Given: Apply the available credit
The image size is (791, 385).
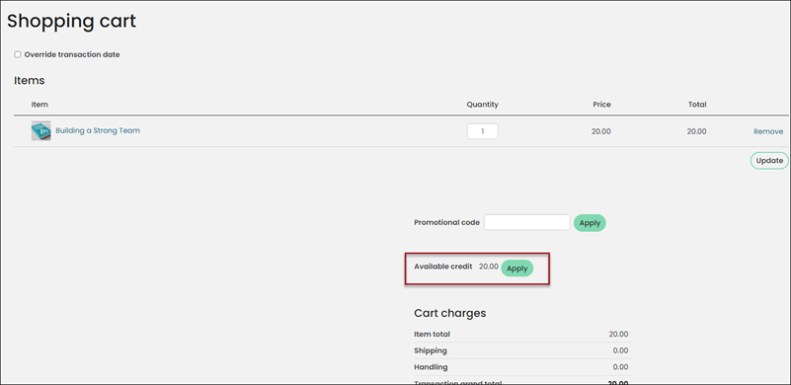Looking at the screenshot, I should (517, 269).
